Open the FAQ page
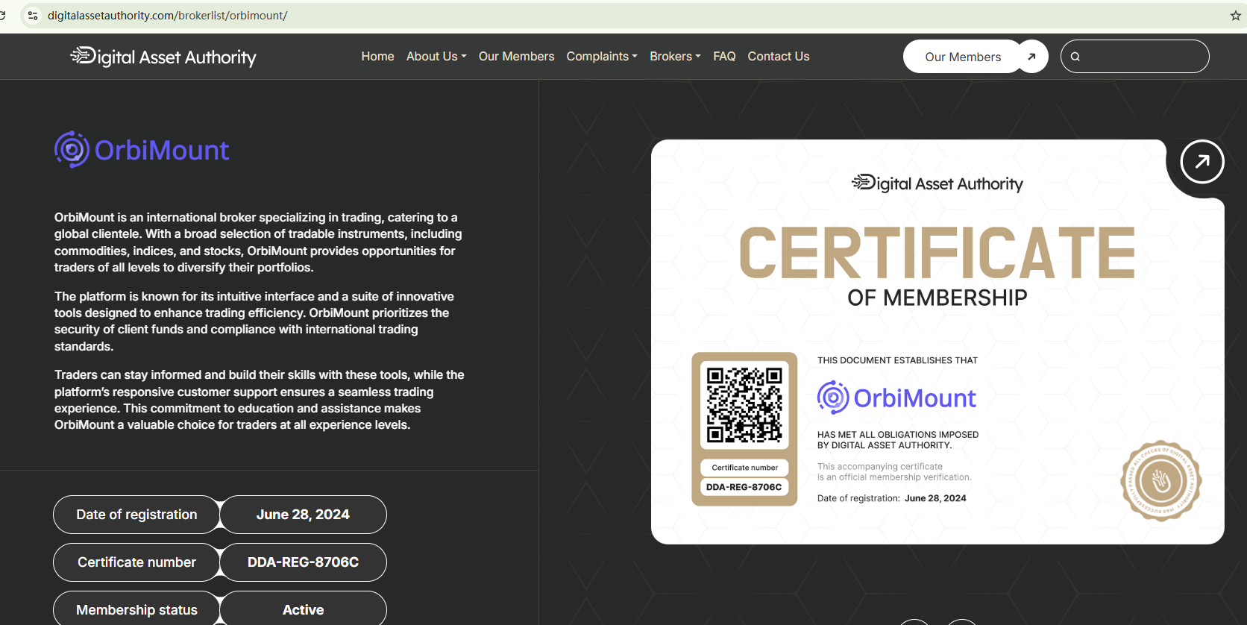 coord(724,57)
